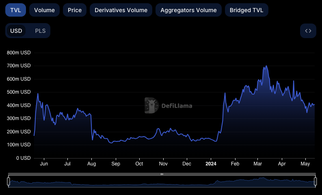
Task: Click the 200m USD axis label
Action: (19, 132)
